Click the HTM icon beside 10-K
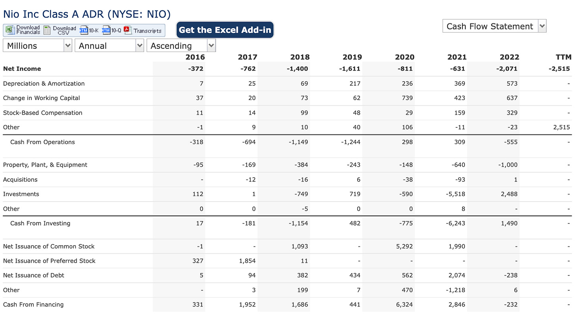The height and width of the screenshot is (325, 578). point(84,30)
